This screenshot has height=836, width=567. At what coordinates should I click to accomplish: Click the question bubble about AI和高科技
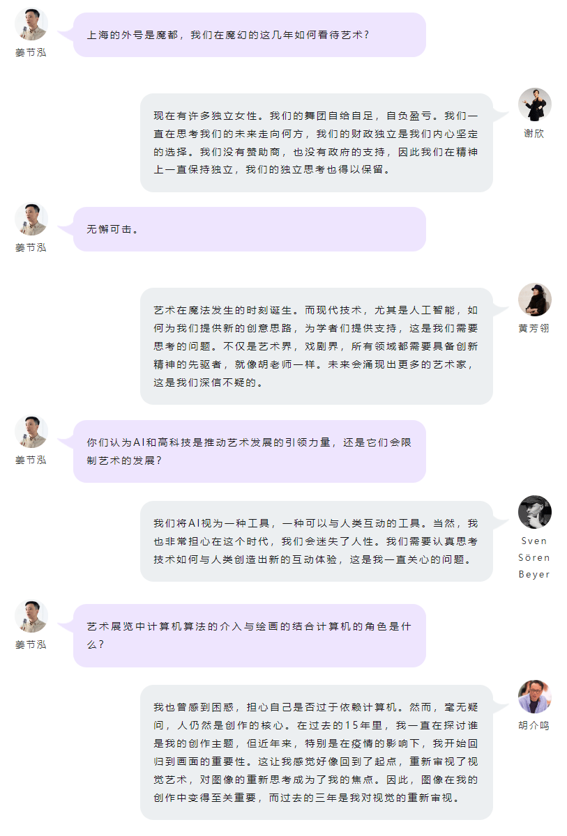(x=250, y=451)
